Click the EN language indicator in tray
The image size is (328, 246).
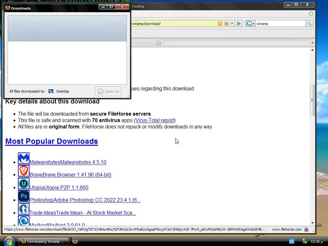click(x=291, y=242)
